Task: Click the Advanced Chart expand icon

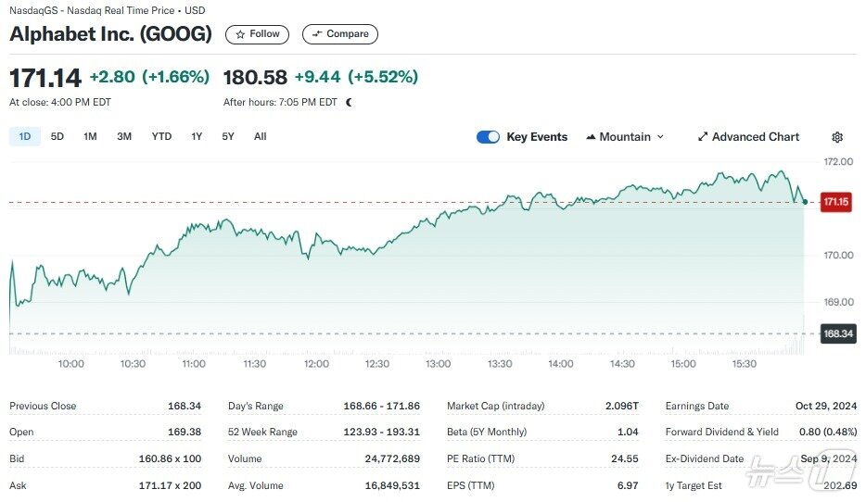Action: (x=703, y=137)
